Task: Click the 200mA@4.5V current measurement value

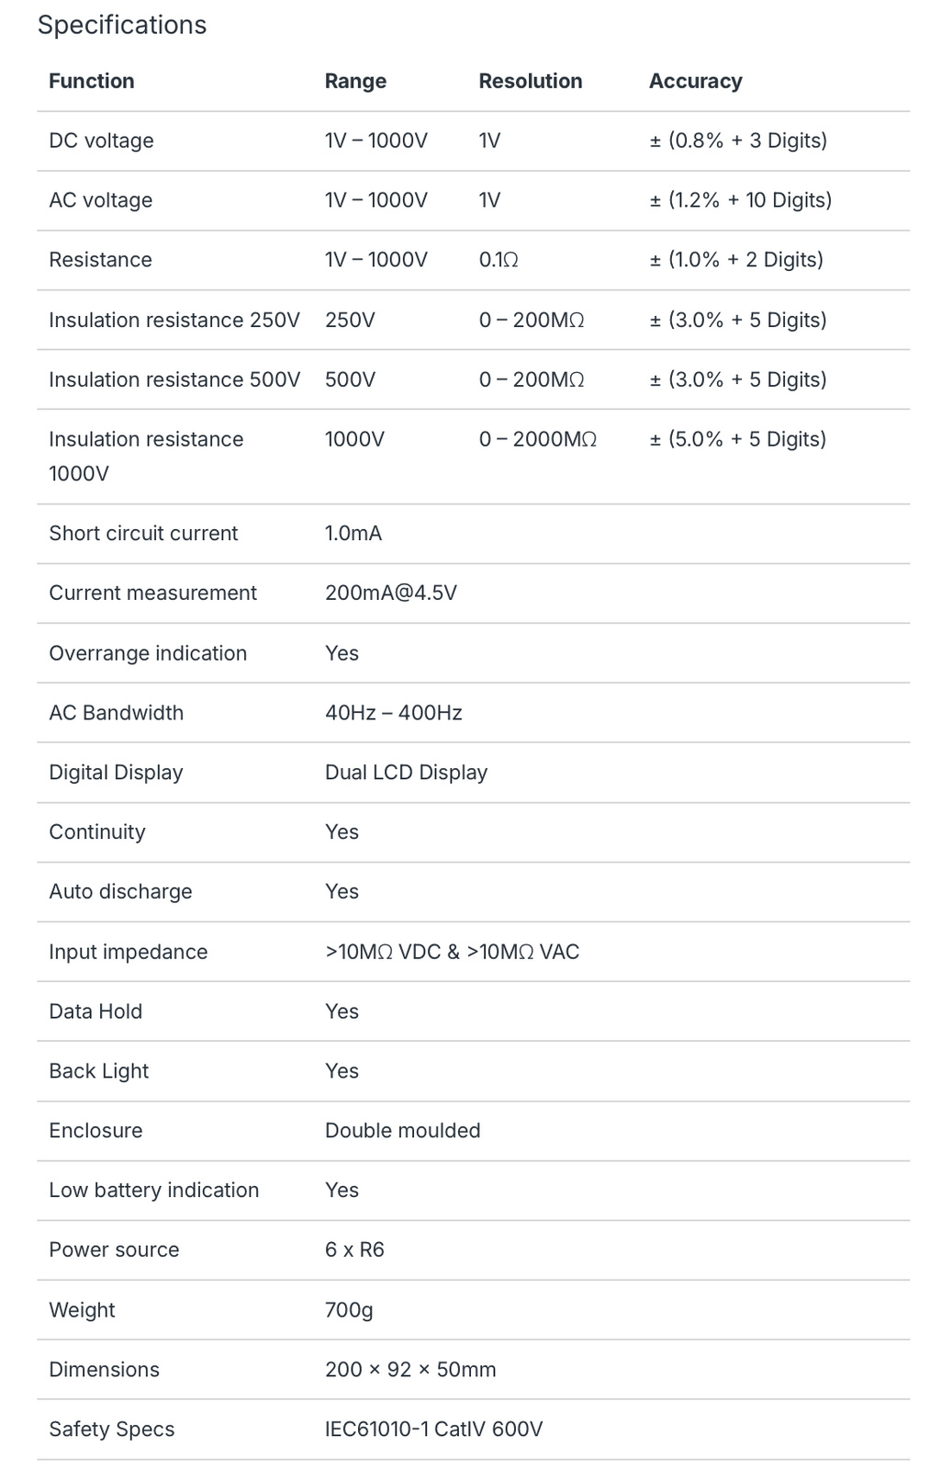Action: click(x=391, y=593)
